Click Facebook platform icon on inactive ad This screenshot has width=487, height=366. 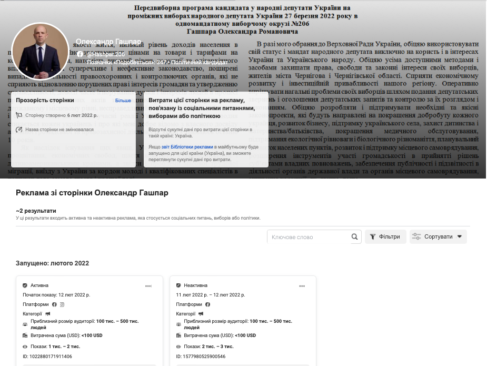(208, 304)
